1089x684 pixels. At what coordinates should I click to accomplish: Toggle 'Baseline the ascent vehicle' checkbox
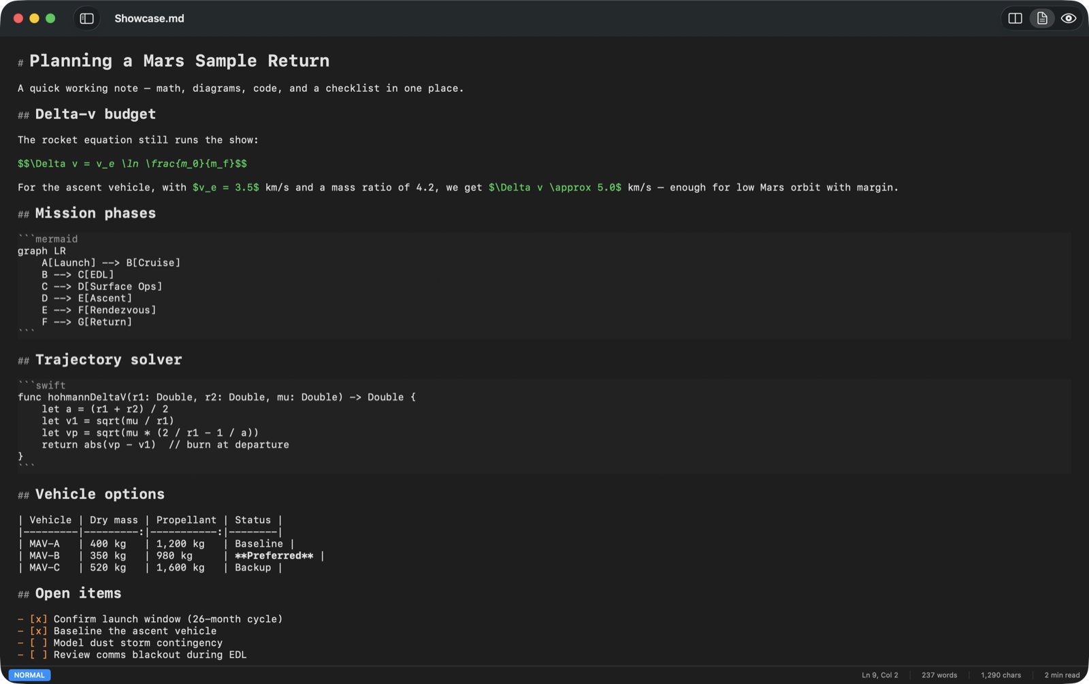tap(39, 631)
